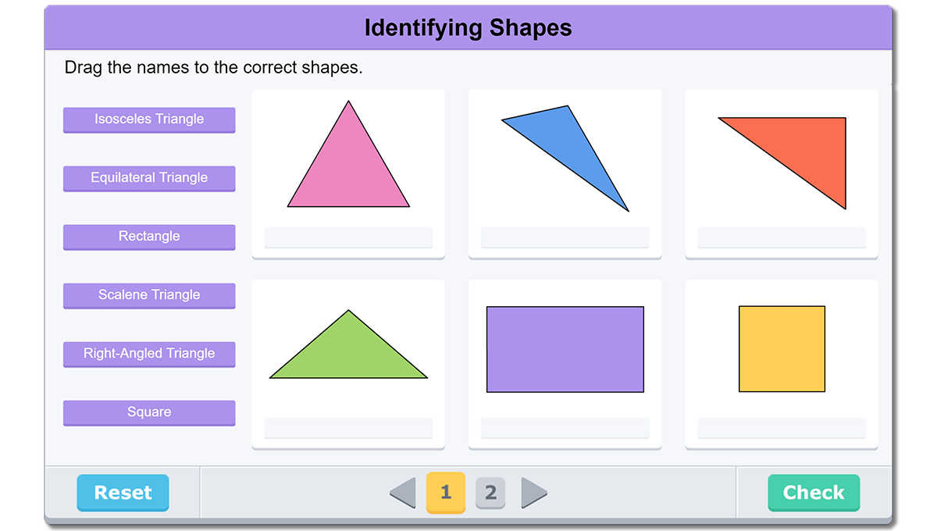Select the Isosceles Triangle name label
This screenshot has width=937, height=531.
pos(149,119)
